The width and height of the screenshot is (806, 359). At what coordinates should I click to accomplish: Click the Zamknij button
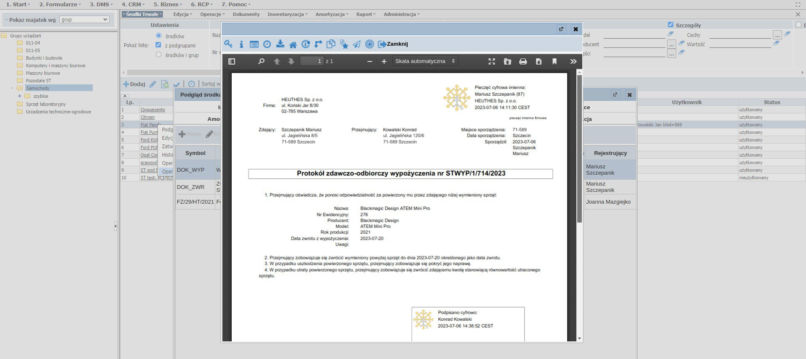[x=393, y=44]
